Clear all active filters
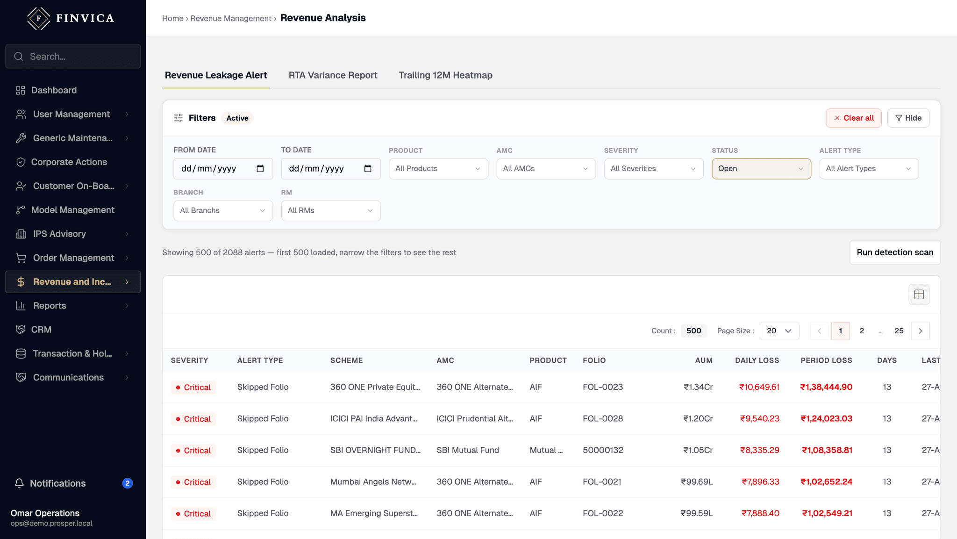957x539 pixels. click(853, 118)
